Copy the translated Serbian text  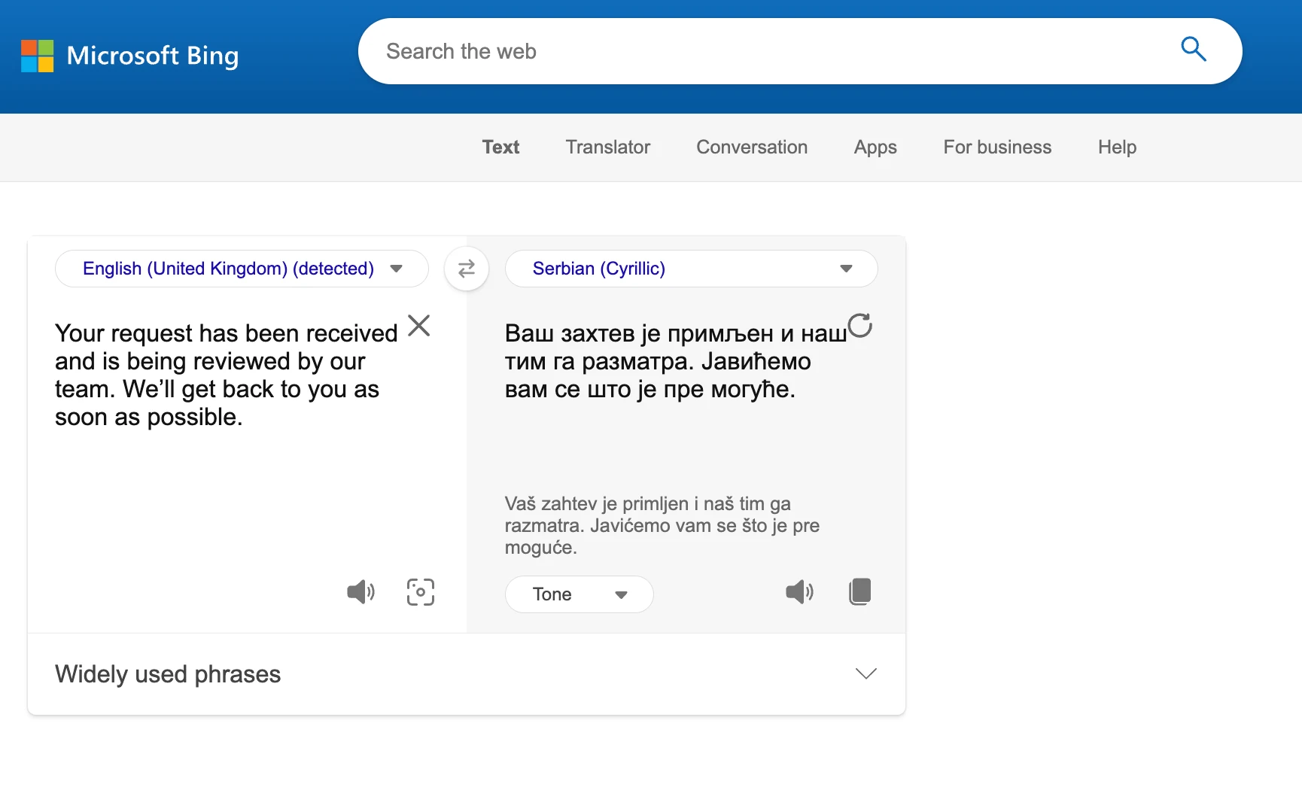point(859,592)
